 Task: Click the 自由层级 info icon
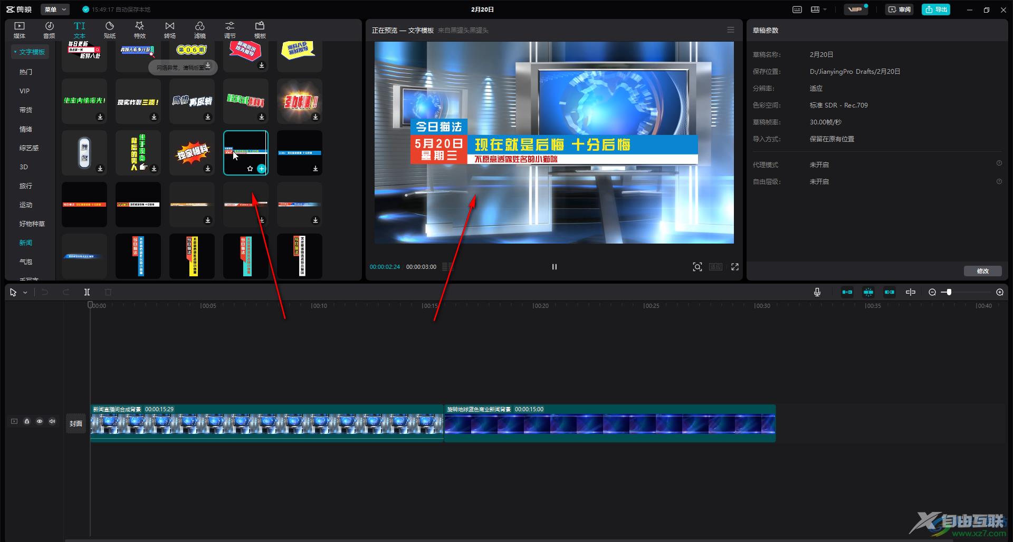coord(999,181)
